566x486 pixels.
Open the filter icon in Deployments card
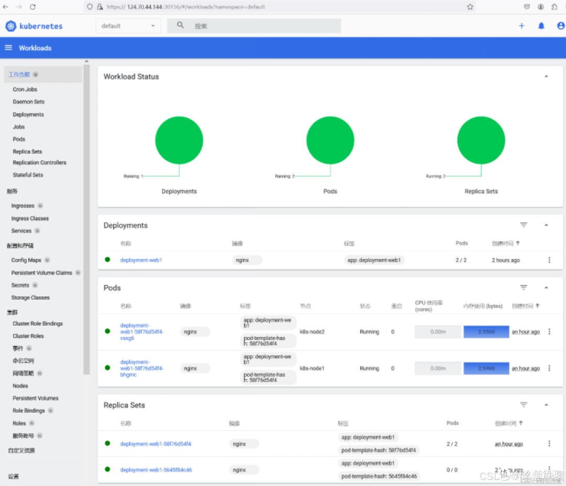[524, 225]
